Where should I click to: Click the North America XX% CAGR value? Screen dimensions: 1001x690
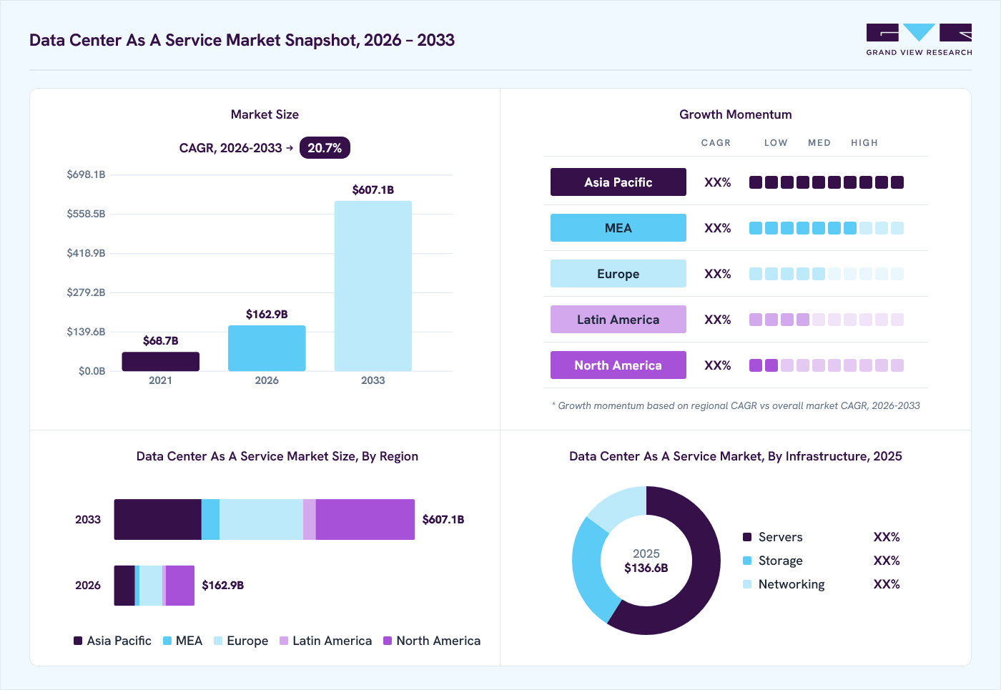point(718,365)
